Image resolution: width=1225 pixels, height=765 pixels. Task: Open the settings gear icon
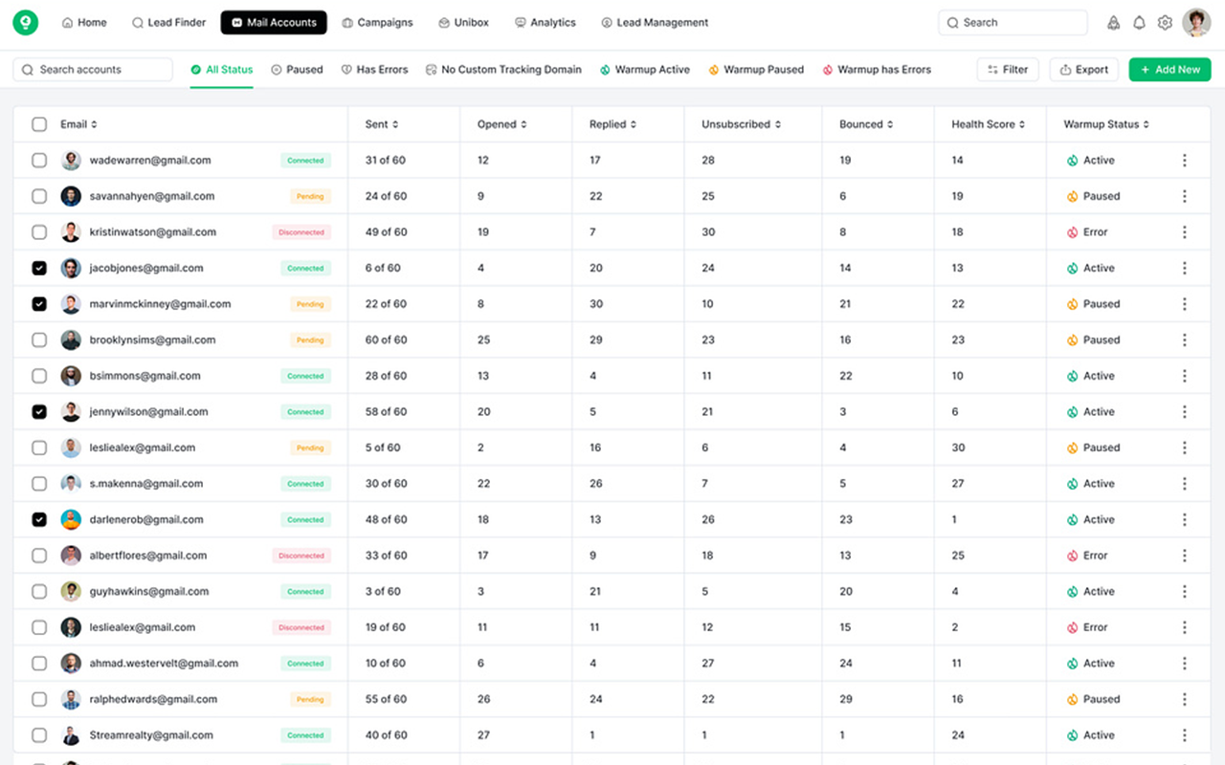pyautogui.click(x=1165, y=23)
